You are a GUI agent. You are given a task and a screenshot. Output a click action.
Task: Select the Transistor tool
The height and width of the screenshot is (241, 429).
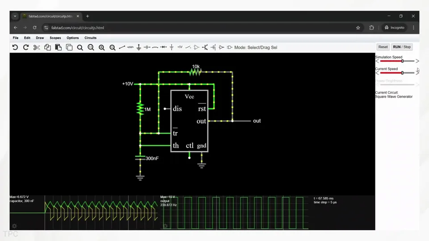tap(205, 47)
